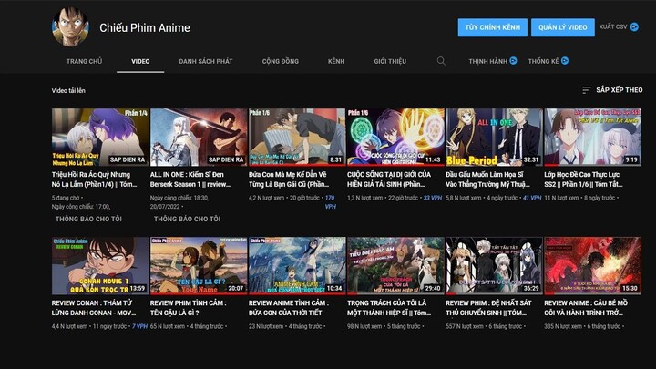The image size is (656, 369).
Task: Open the THỊNH HÀNH link
Action: click(x=487, y=61)
